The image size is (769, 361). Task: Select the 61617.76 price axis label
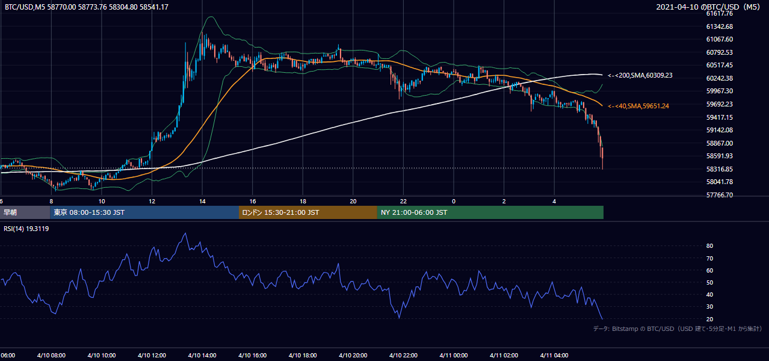click(720, 13)
